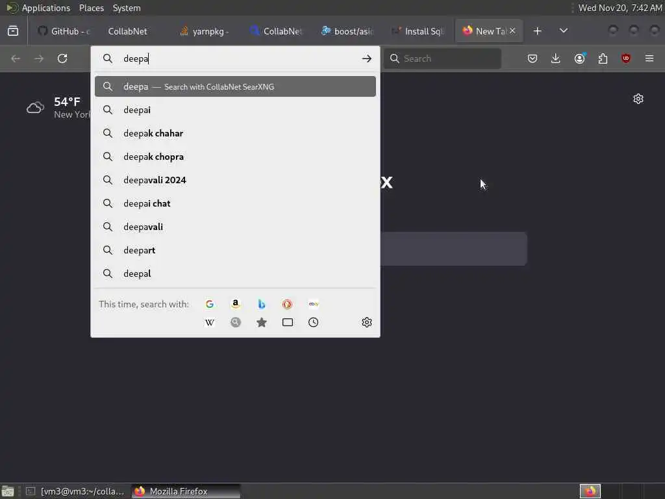Choose the 'deepai chat' suggestion
Screen dimensions: 665x499
pyautogui.click(x=235, y=203)
